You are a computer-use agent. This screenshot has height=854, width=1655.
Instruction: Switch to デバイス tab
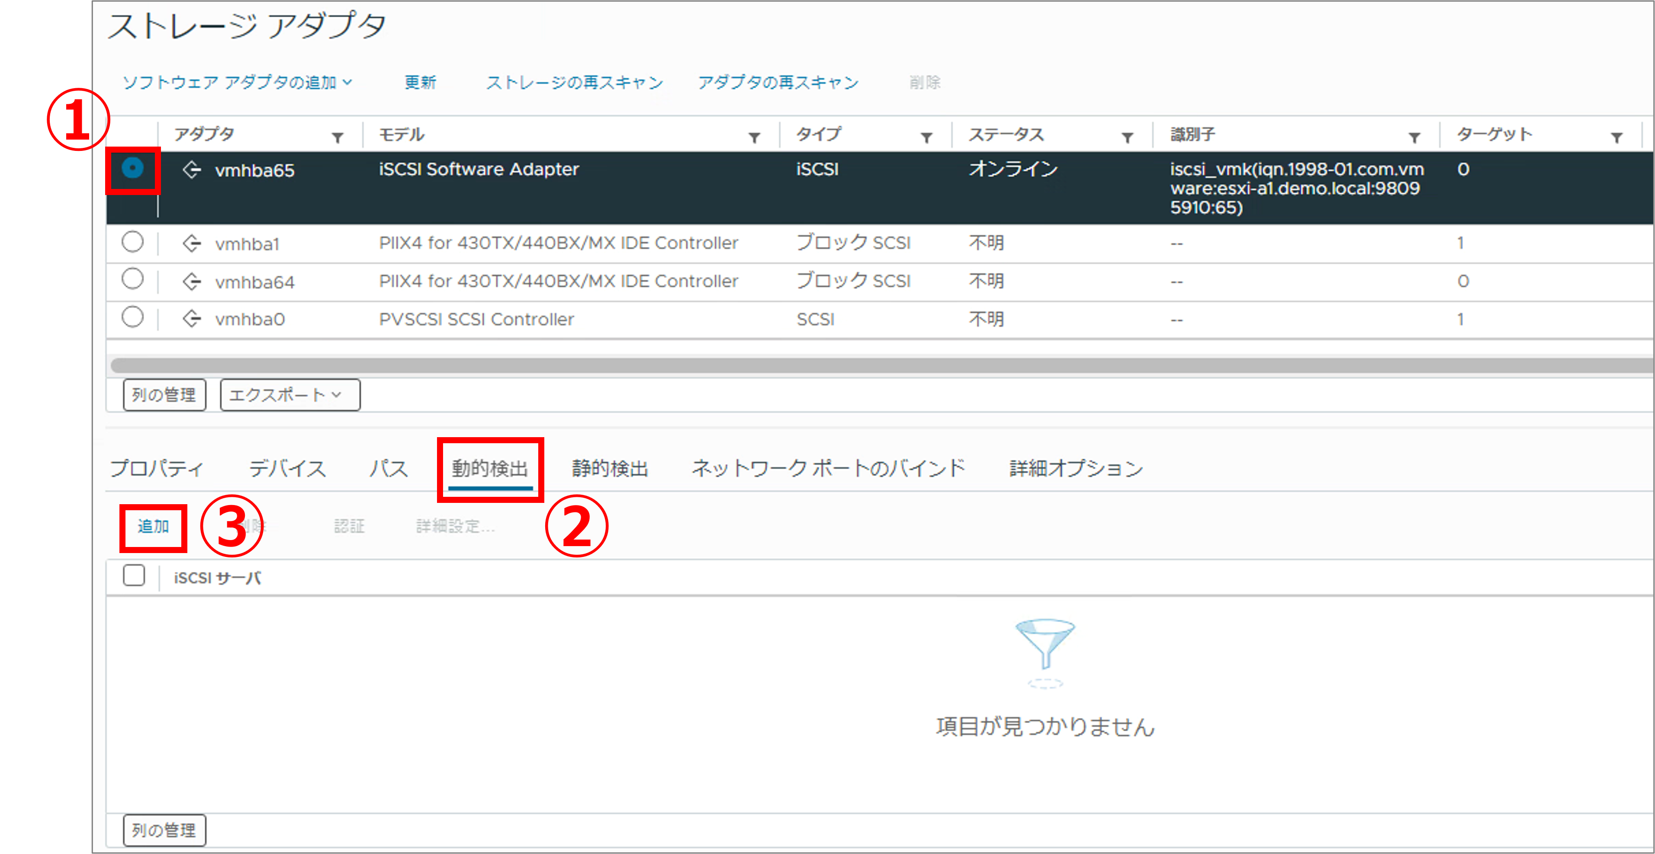pyautogui.click(x=287, y=468)
